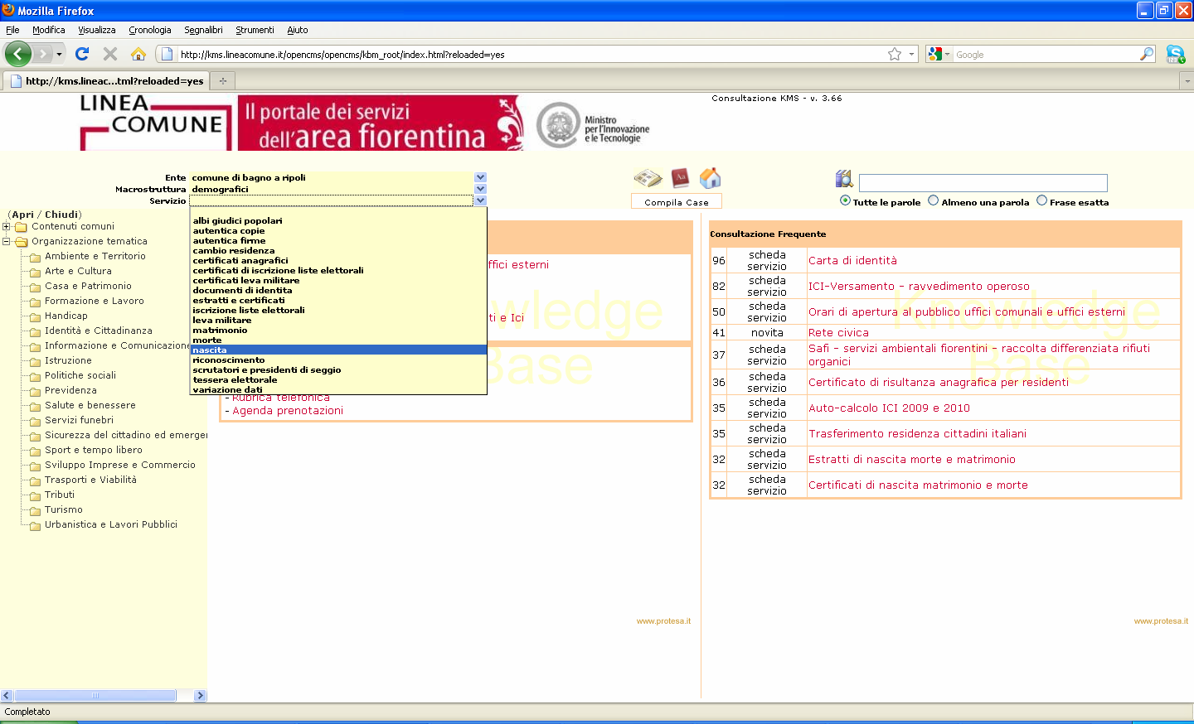Open the Segnalibri menu
The image size is (1194, 724).
(203, 30)
